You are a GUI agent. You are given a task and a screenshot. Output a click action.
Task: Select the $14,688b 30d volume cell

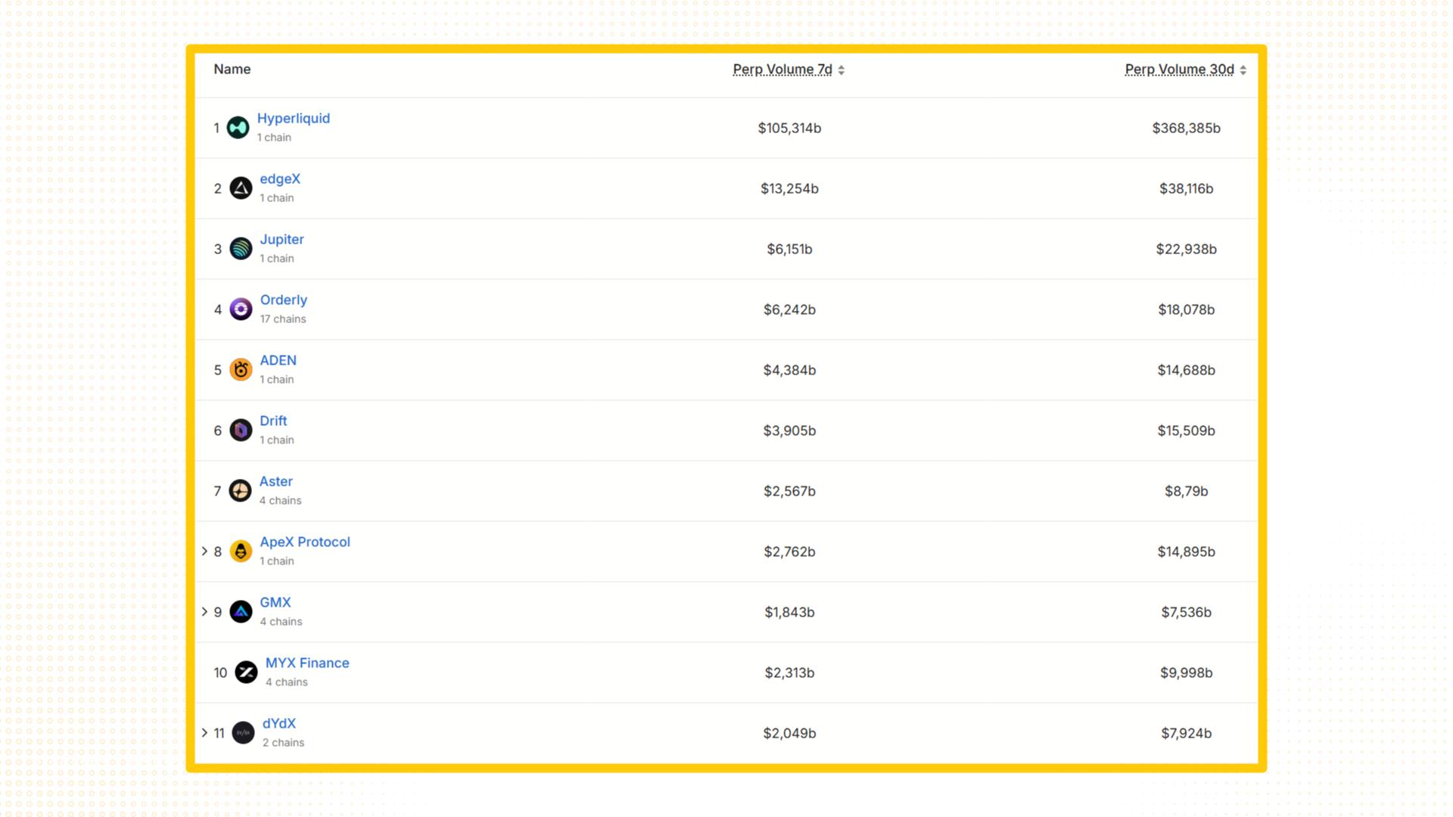click(x=1186, y=370)
